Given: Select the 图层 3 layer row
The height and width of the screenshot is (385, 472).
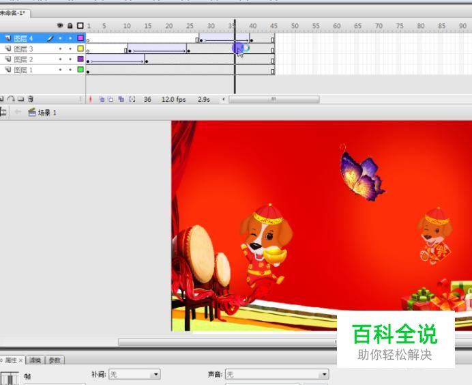Looking at the screenshot, I should pyautogui.click(x=43, y=48).
